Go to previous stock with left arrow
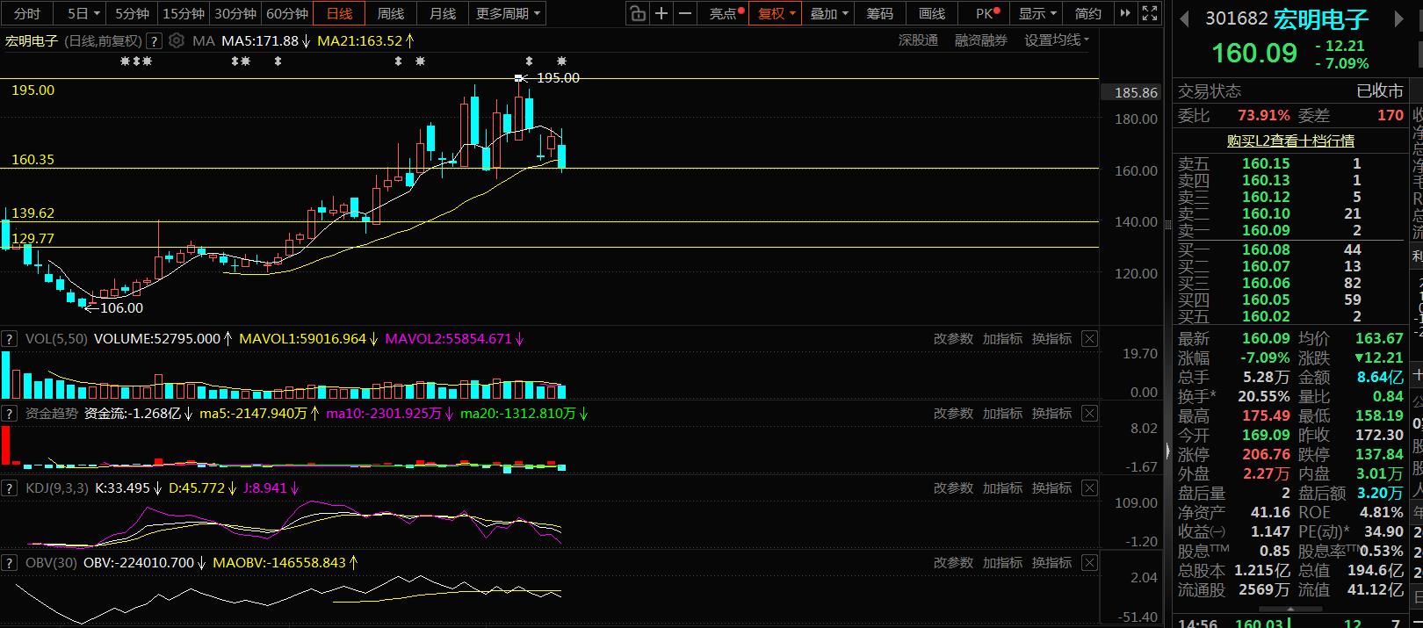The height and width of the screenshot is (628, 1423). pyautogui.click(x=1184, y=18)
